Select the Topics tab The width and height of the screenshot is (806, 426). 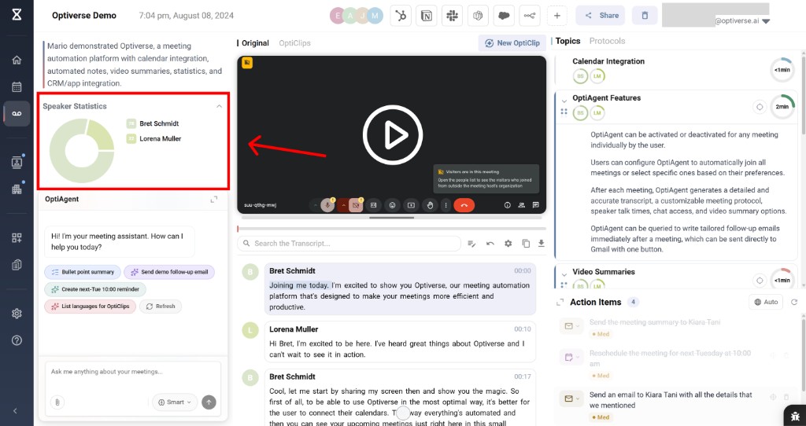[x=568, y=41]
